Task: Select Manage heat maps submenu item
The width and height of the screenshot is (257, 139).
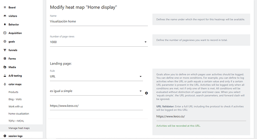Action: 19,128
